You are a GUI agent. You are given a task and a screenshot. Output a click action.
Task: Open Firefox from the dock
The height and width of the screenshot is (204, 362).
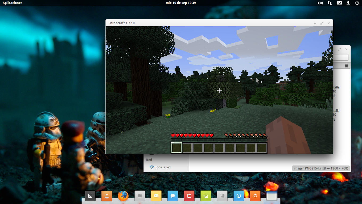pos(123,196)
